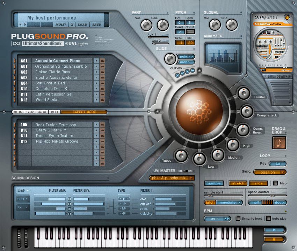The width and height of the screenshot is (297, 251).
Task: Toggle the UVI Master off/on switch
Action: [x=185, y=171]
